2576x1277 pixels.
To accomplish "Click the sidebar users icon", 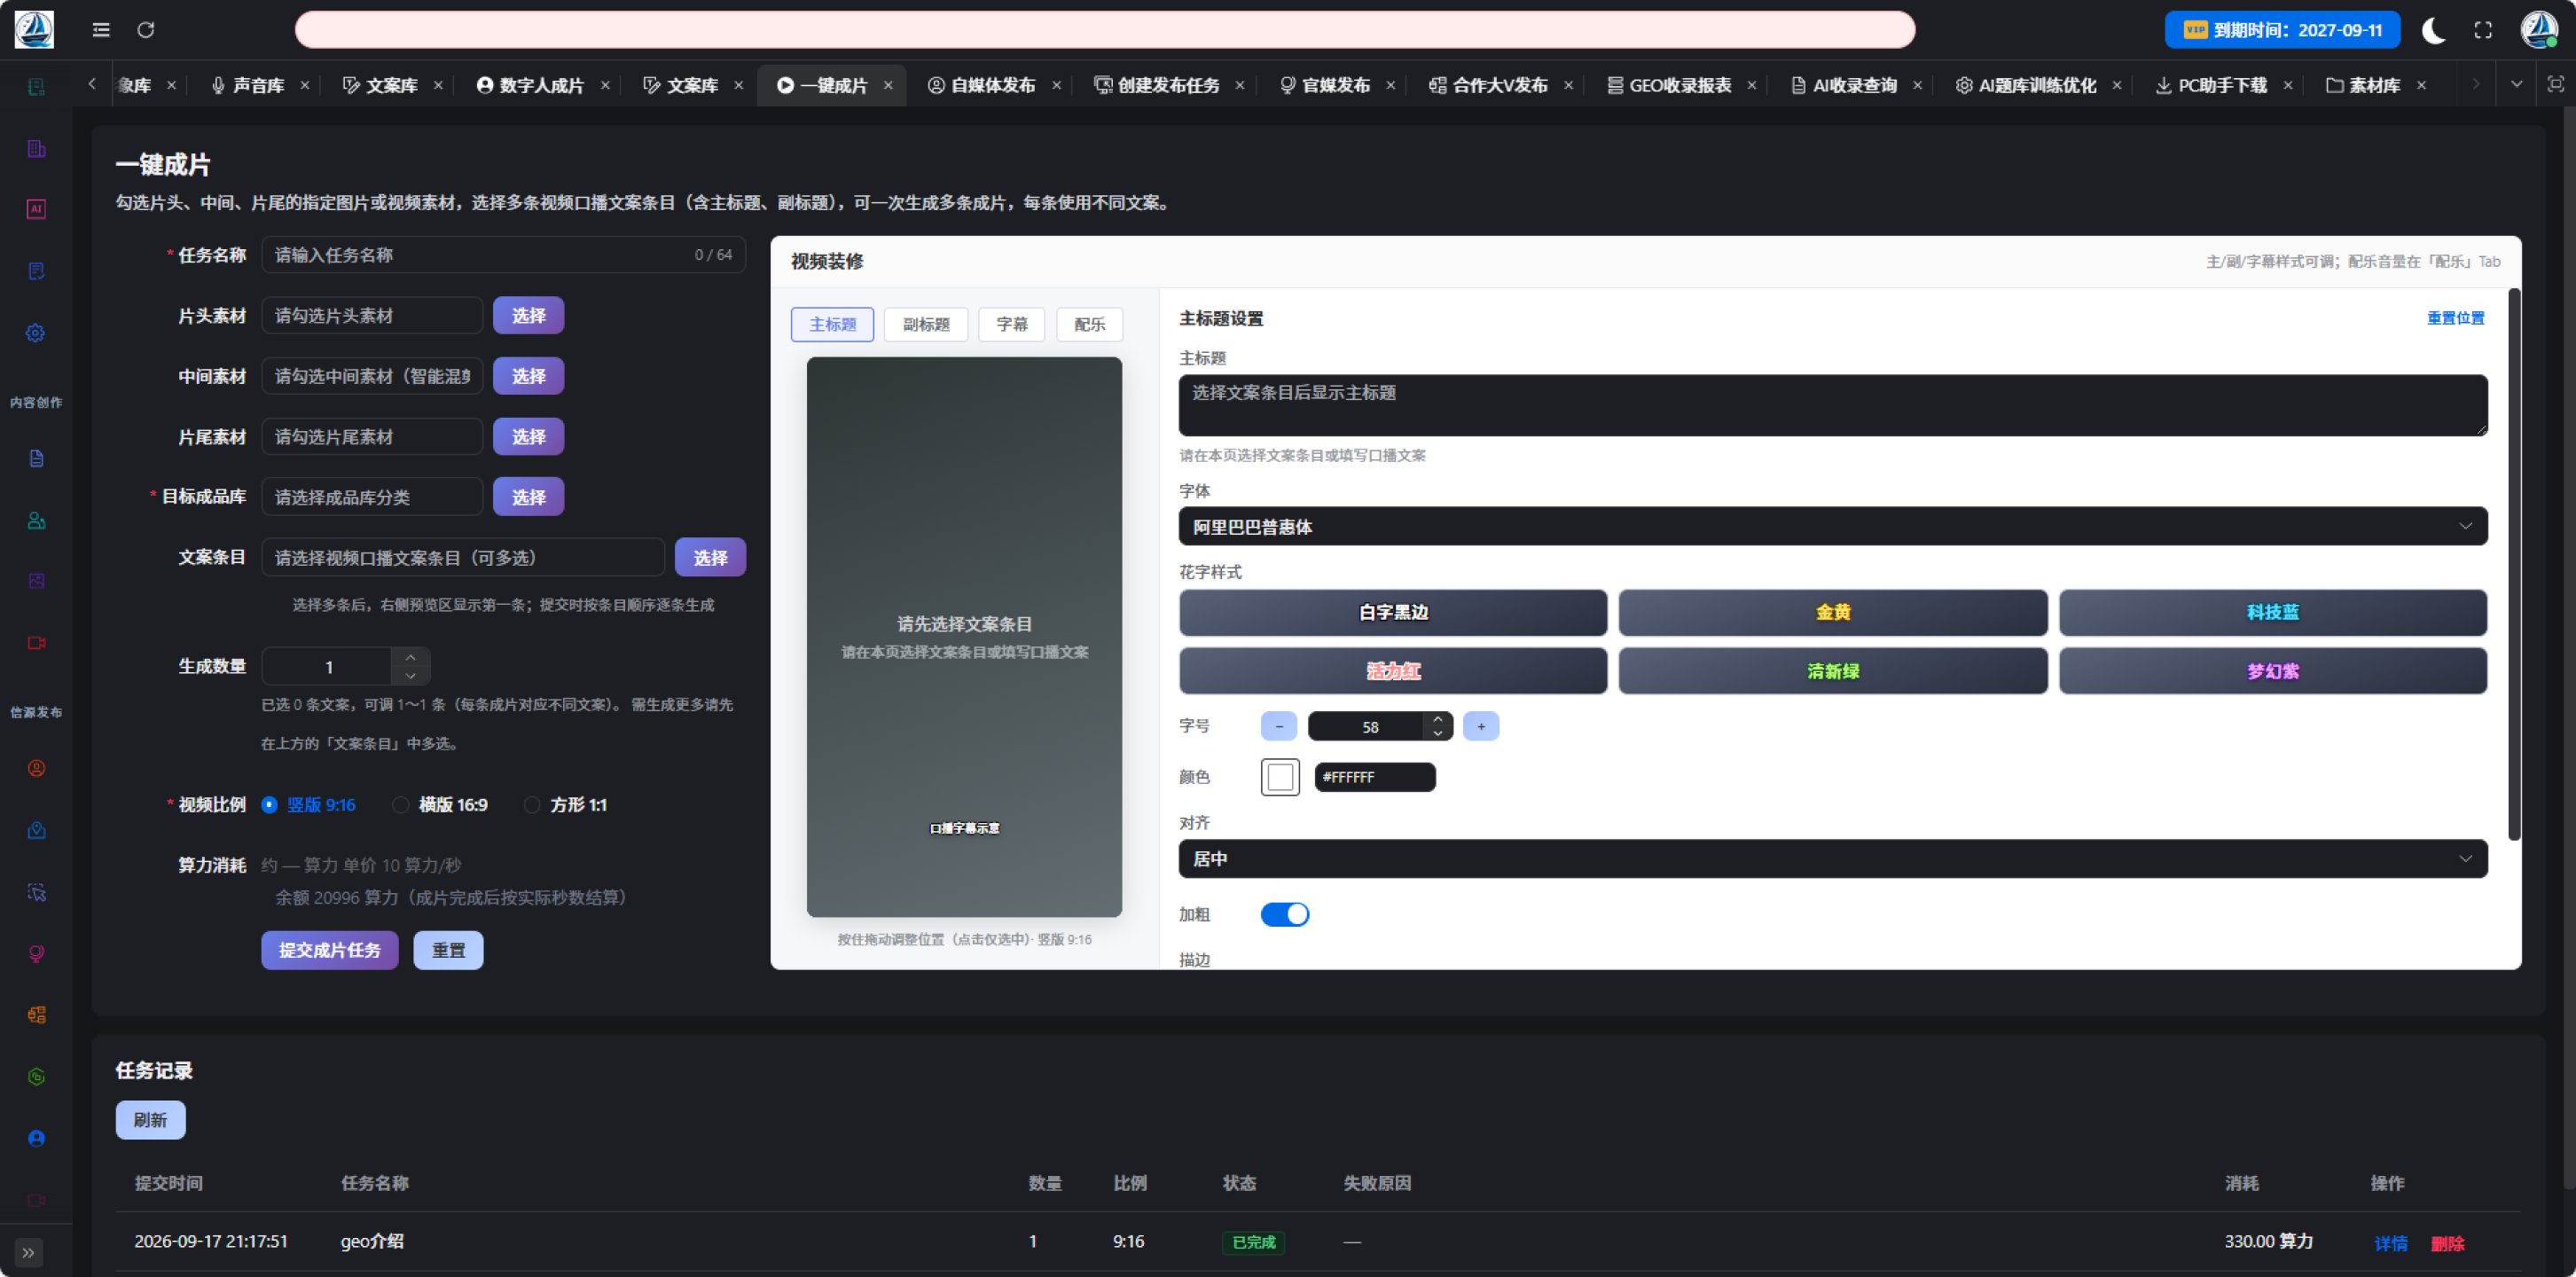I will coord(36,520).
